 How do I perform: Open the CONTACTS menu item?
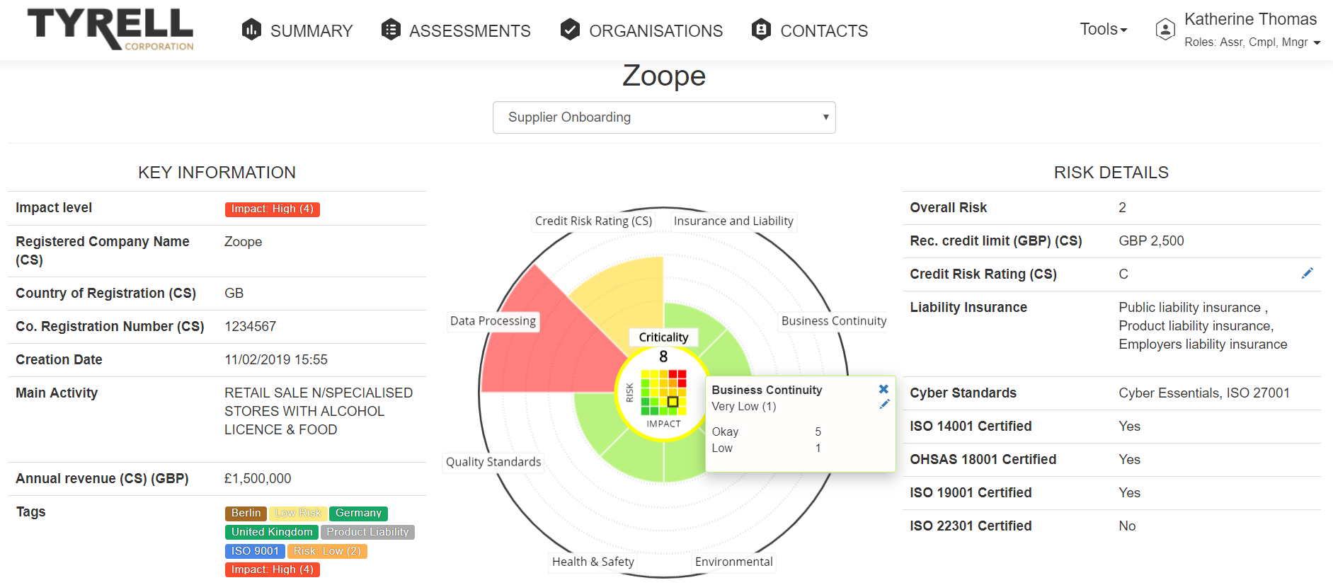point(824,31)
